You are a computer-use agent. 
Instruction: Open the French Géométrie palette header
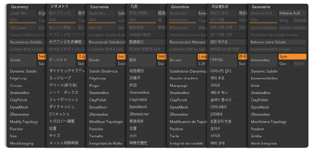click(180, 7)
